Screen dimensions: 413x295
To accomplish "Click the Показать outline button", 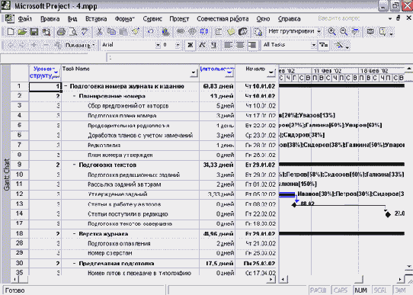I will coord(80,45).
